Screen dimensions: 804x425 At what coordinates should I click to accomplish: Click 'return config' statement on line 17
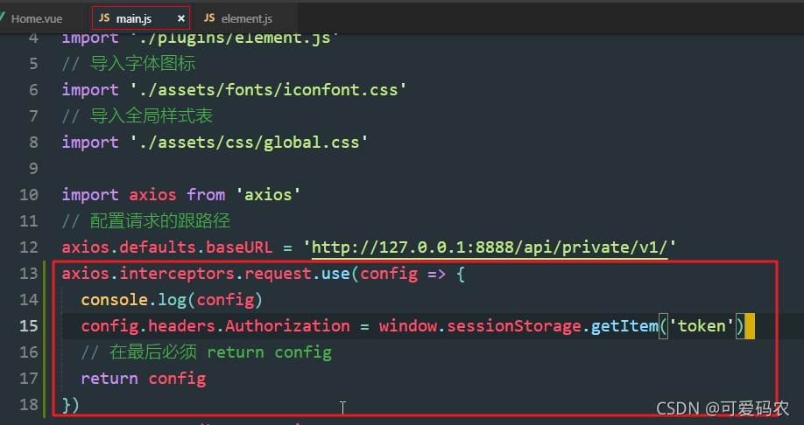pyautogui.click(x=144, y=379)
